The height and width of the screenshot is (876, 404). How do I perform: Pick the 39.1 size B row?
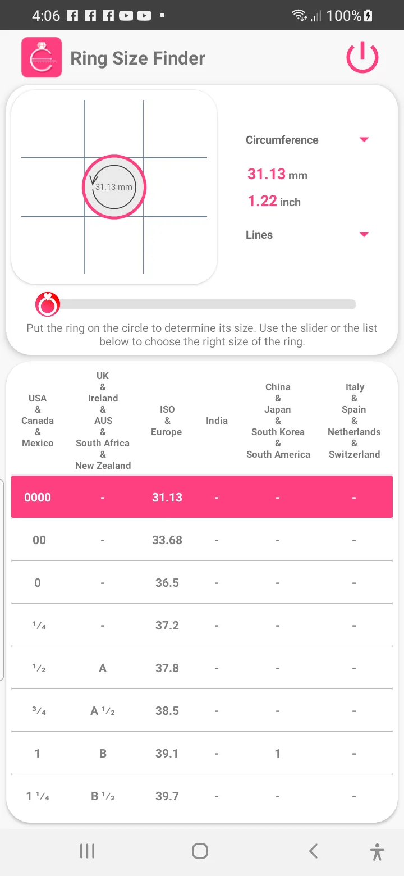[202, 753]
